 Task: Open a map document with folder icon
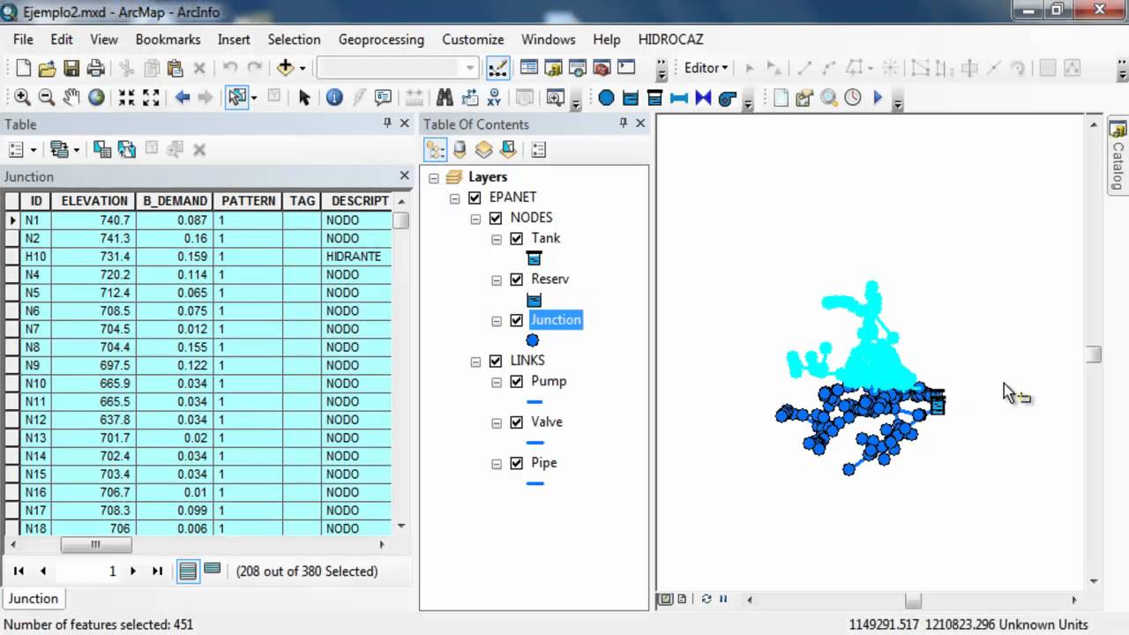point(48,68)
